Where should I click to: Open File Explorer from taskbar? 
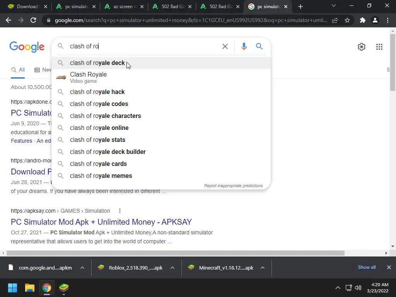29,288
